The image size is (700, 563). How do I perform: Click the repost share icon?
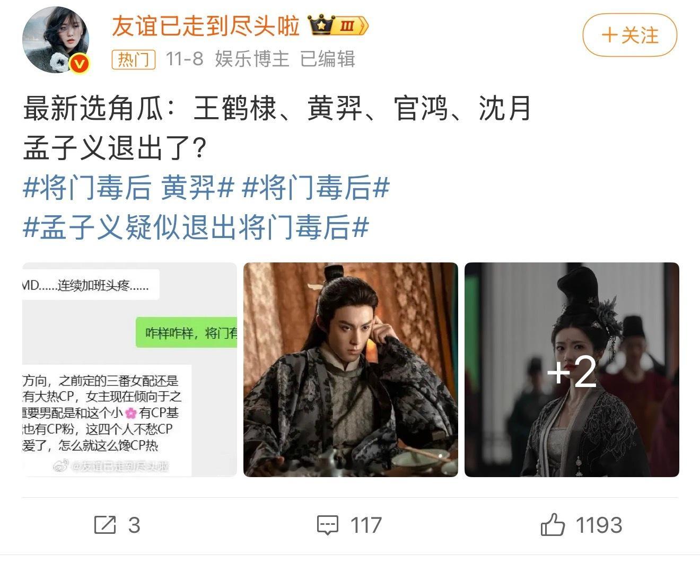[x=105, y=525]
